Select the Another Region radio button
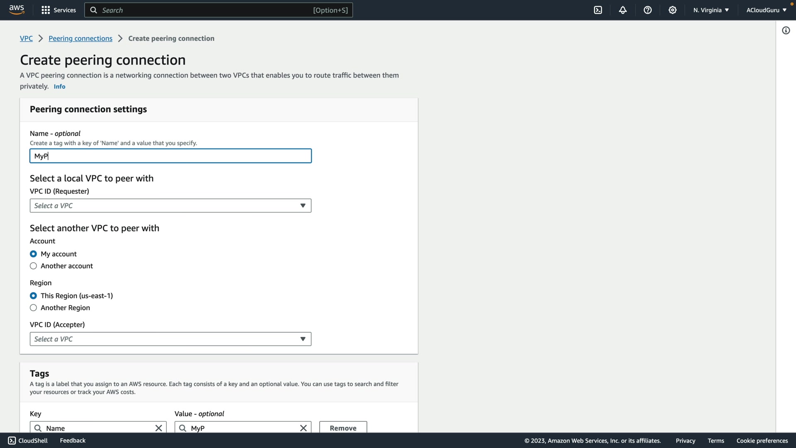Image resolution: width=796 pixels, height=448 pixels. 34,308
